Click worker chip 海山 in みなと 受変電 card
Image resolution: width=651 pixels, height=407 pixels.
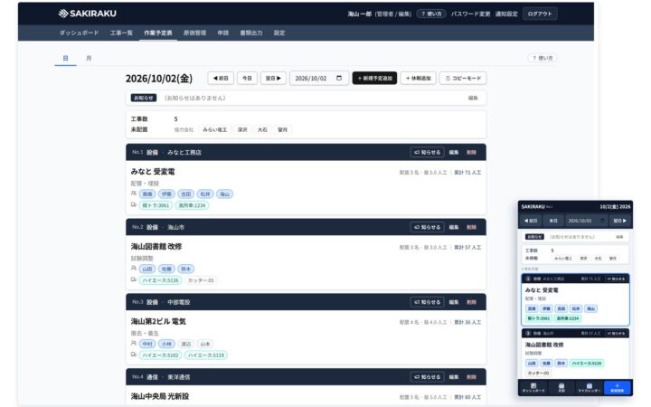(224, 194)
